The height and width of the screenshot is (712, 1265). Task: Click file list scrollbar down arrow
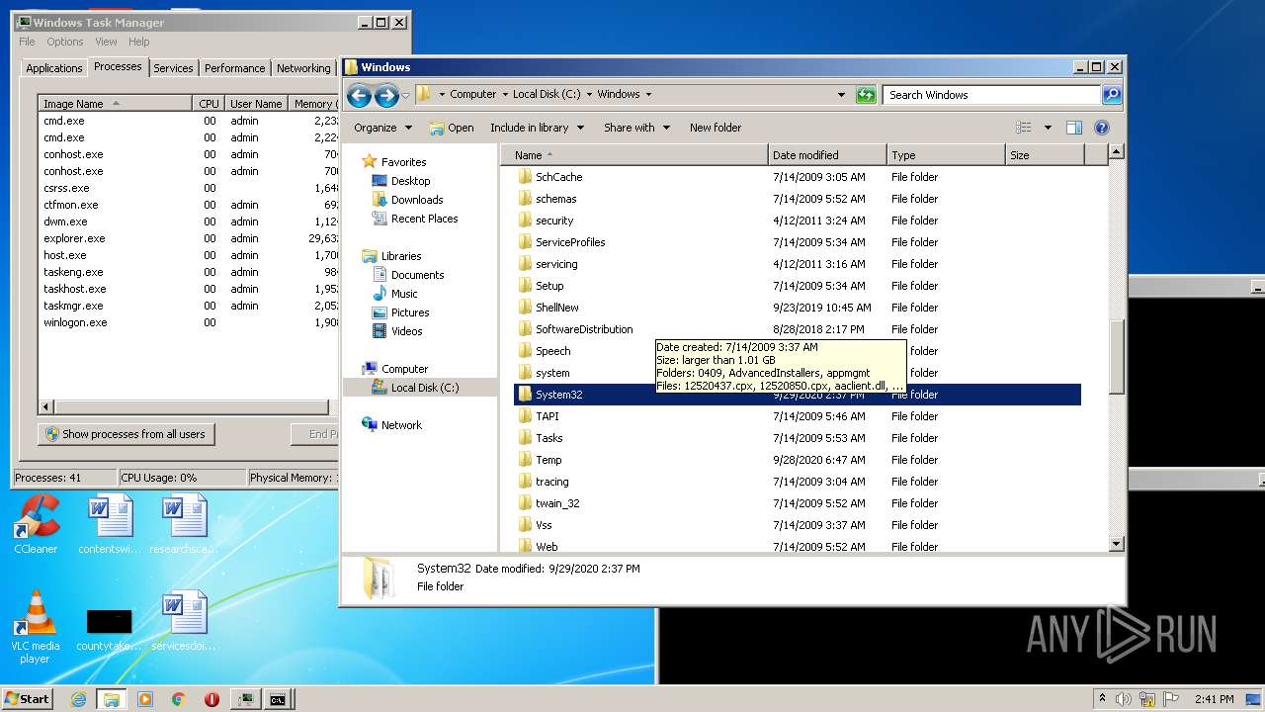click(1116, 544)
